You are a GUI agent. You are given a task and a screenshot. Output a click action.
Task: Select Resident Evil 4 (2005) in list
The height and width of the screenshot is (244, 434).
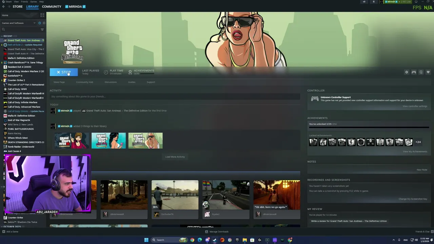[19, 67]
